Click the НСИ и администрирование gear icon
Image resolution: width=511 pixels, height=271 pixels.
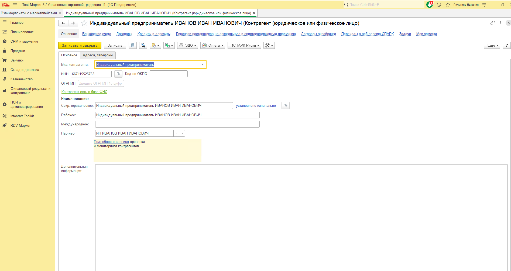click(x=5, y=104)
